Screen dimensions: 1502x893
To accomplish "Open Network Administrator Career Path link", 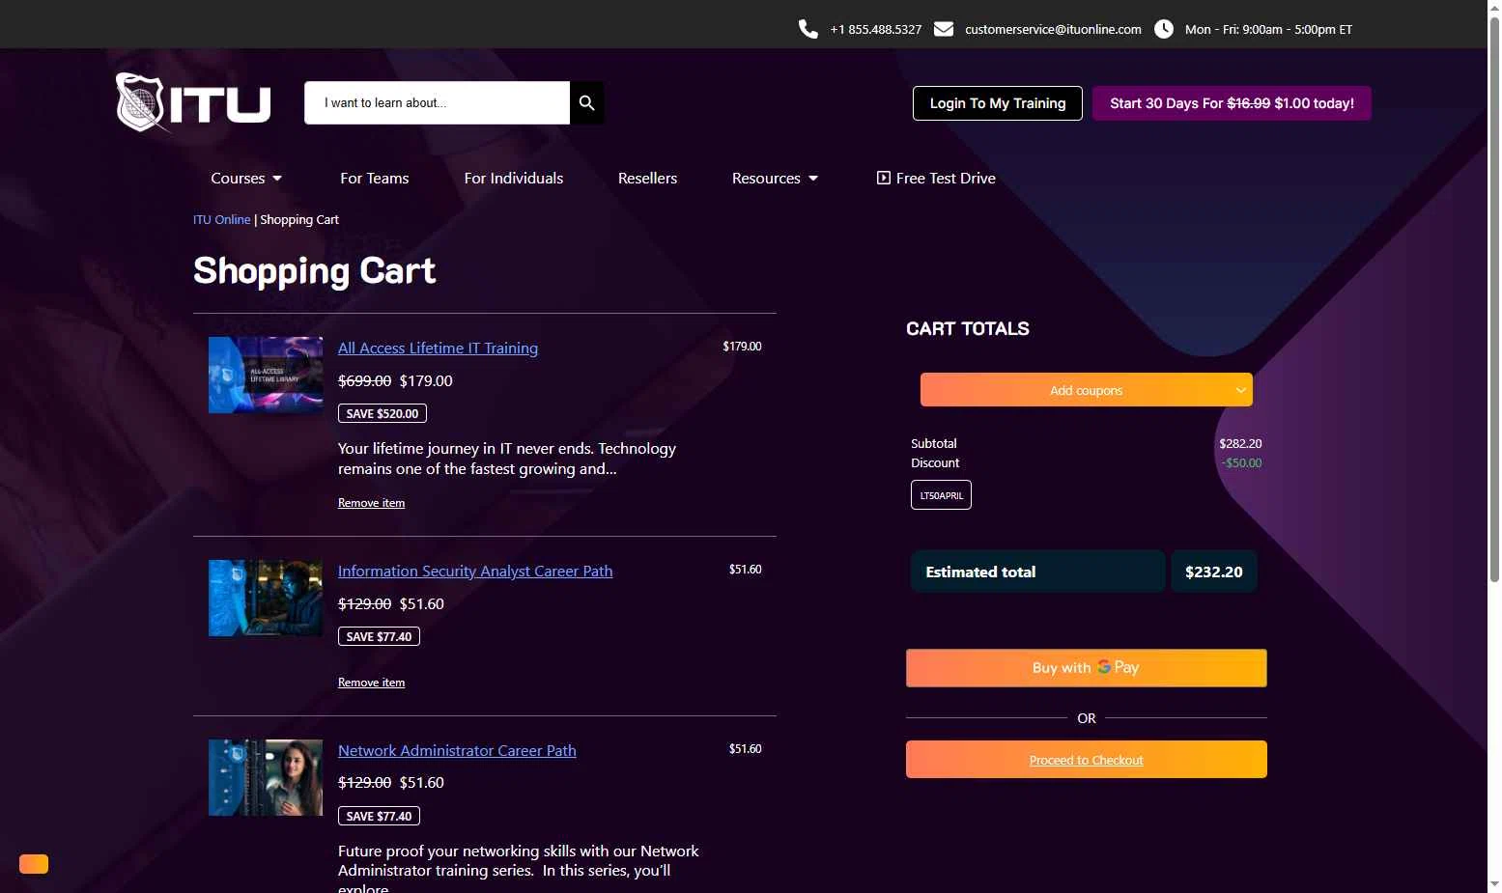I will tap(457, 750).
